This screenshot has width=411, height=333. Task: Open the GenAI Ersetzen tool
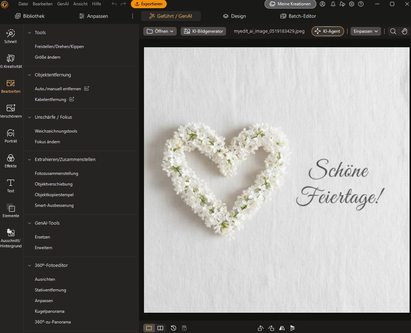[42, 237]
